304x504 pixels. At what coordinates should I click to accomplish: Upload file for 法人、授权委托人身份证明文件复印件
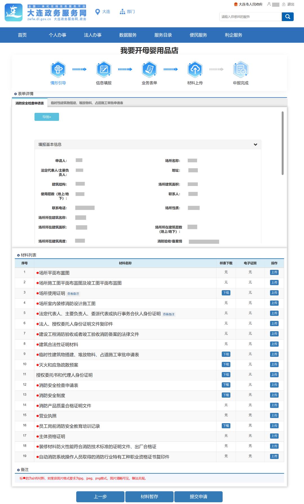coord(274,324)
